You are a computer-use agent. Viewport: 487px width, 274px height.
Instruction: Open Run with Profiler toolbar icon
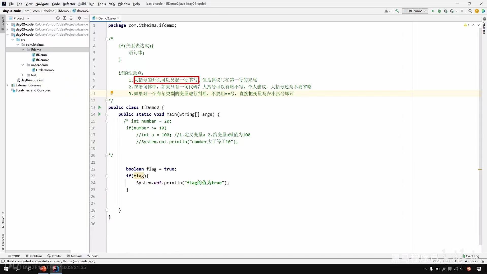pyautogui.click(x=452, y=11)
